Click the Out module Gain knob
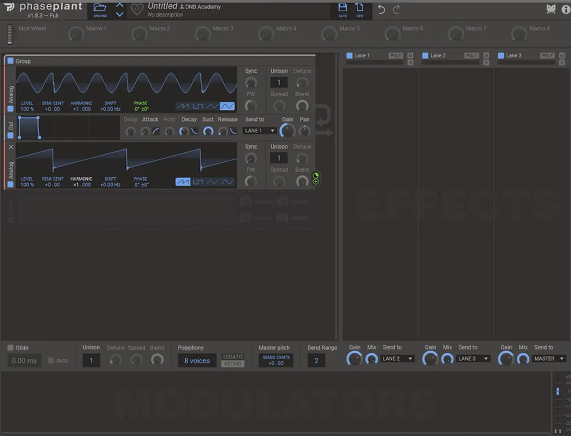The width and height of the screenshot is (571, 436). pos(287,131)
